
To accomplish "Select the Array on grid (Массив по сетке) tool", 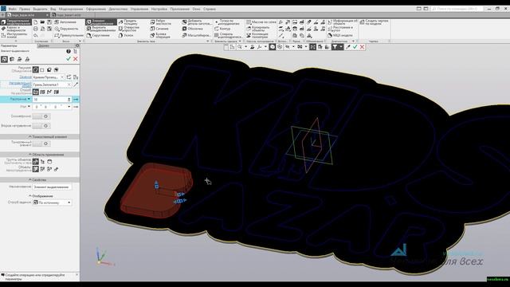I will [x=261, y=22].
